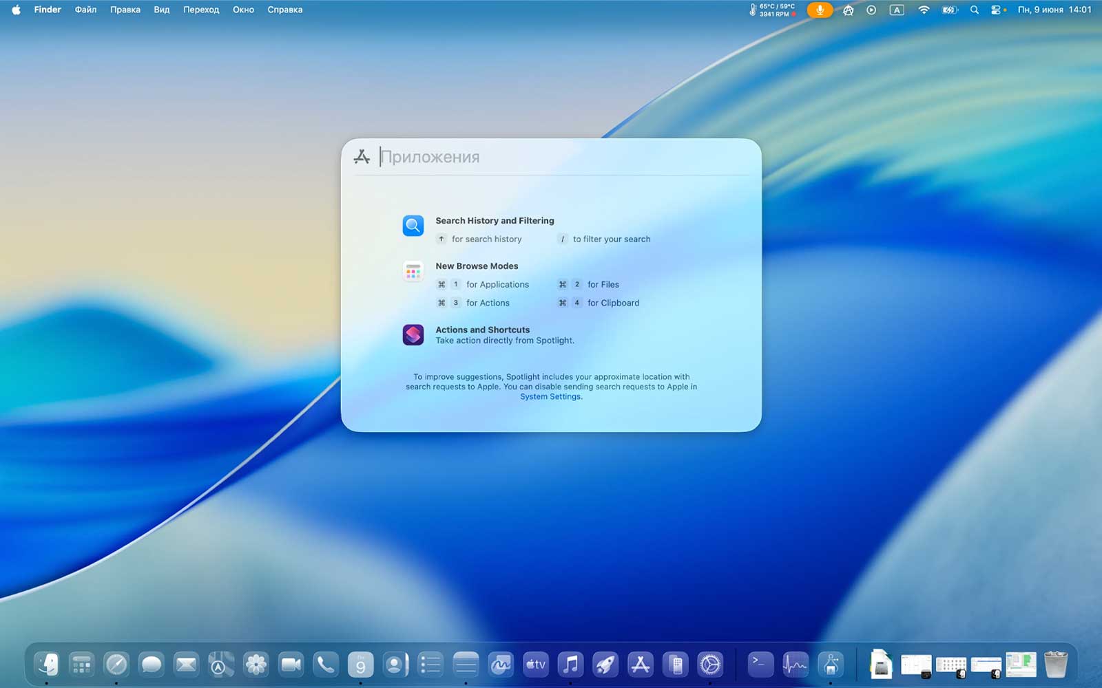
Task: Click the play circle menu bar icon
Action: pyautogui.click(x=871, y=10)
